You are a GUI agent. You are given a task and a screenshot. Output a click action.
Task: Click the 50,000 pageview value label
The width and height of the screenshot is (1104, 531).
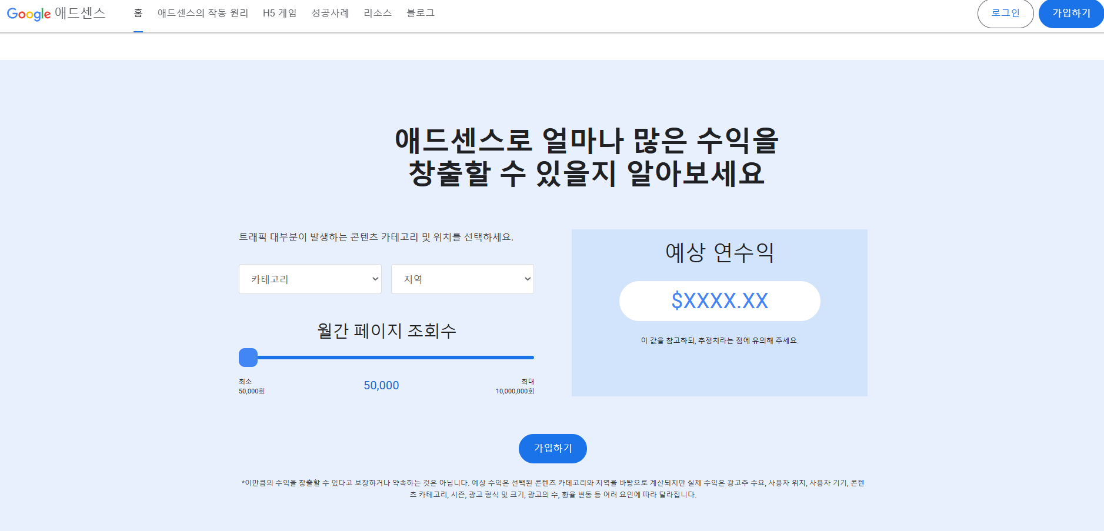tap(381, 385)
